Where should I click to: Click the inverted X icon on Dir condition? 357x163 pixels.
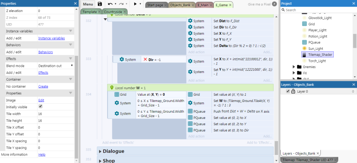tap(145, 59)
